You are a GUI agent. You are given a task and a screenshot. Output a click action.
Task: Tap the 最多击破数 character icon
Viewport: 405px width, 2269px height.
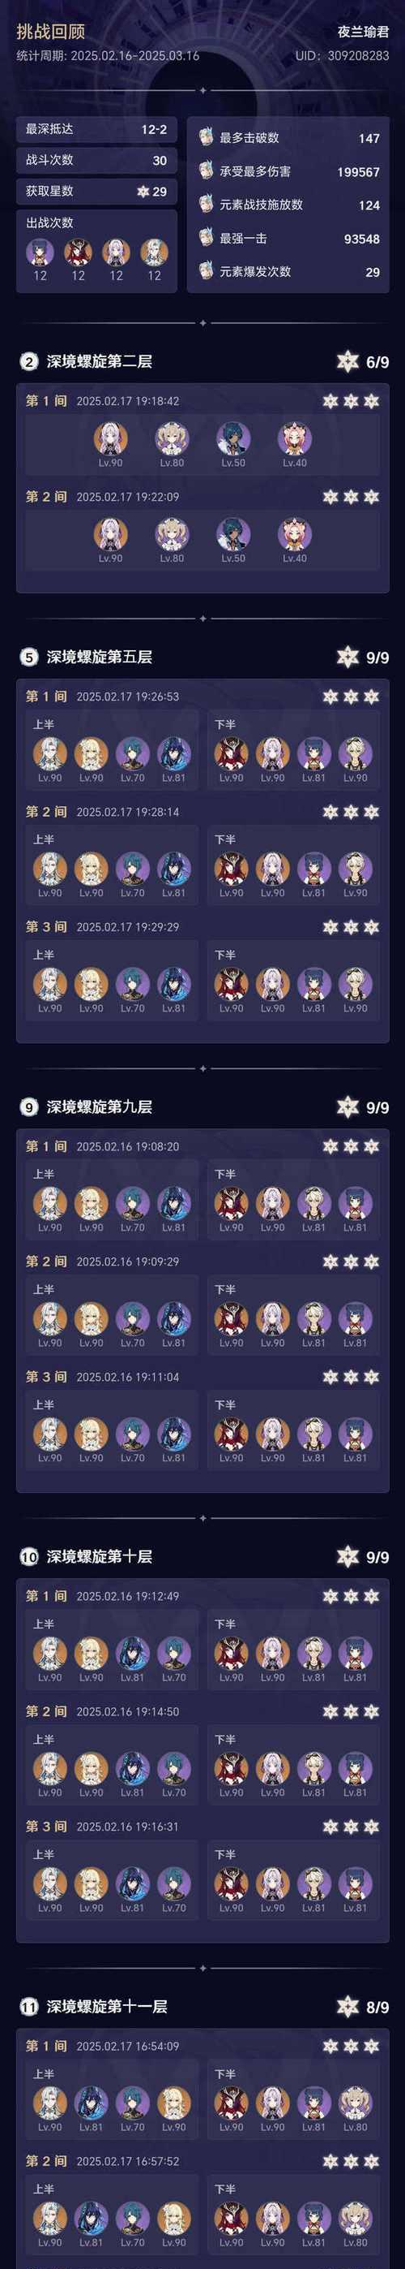coord(206,137)
